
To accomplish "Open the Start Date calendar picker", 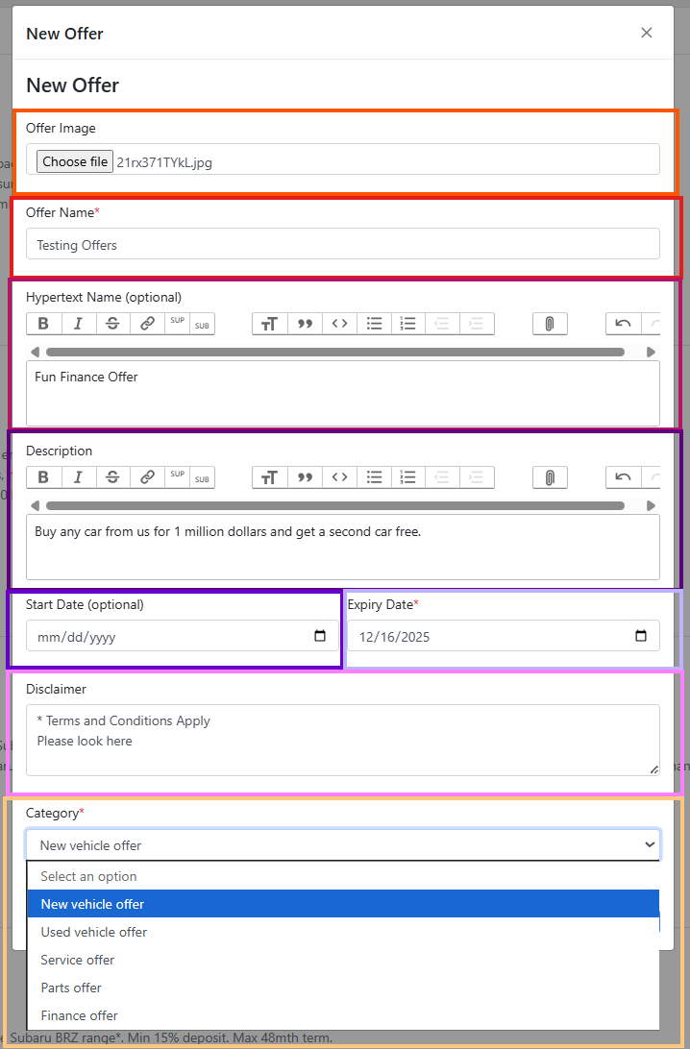I will 320,636.
